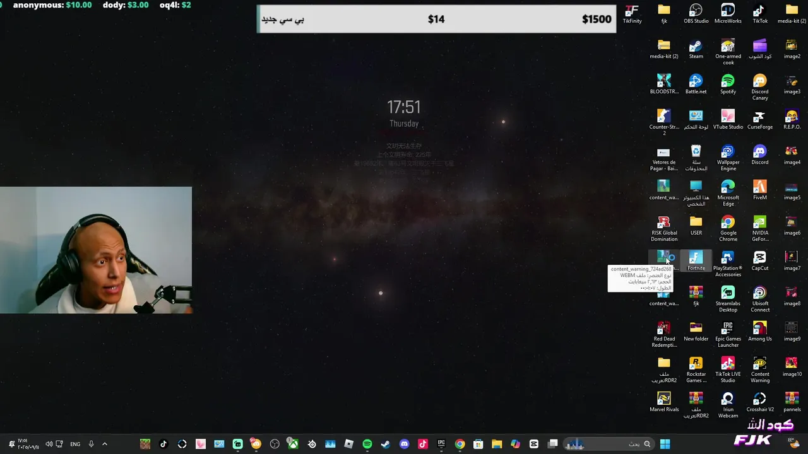Screen dimensions: 808x454
Task: Select CapCut shortcut on the desktop
Action: pos(759,260)
